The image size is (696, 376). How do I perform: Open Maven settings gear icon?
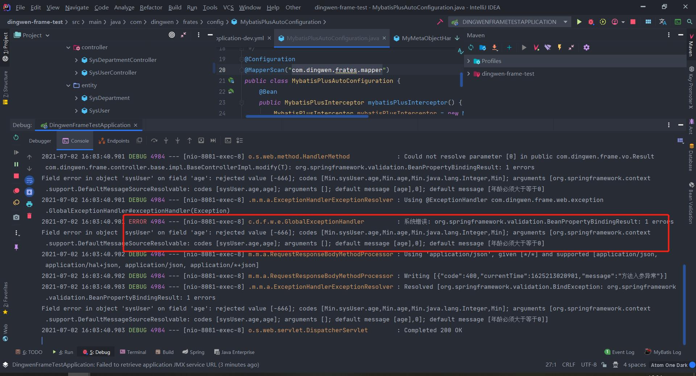point(586,47)
